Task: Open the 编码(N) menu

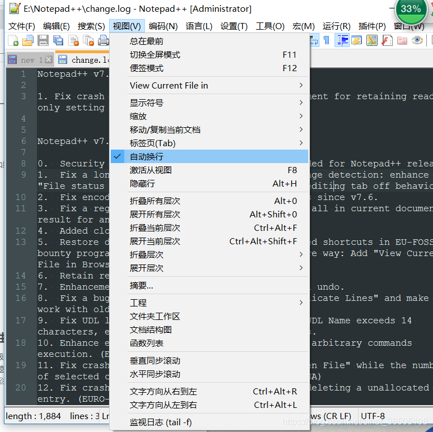Action: [x=163, y=26]
